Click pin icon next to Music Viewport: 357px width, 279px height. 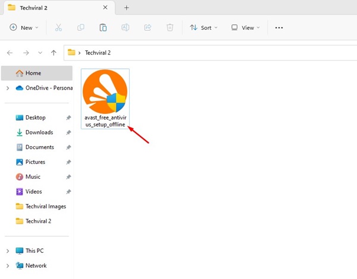click(x=68, y=177)
